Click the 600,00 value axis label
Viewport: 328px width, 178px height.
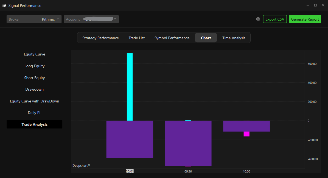coord(312,64)
